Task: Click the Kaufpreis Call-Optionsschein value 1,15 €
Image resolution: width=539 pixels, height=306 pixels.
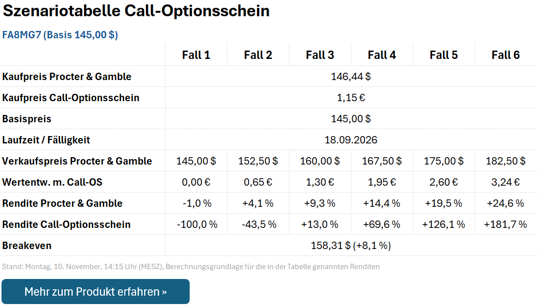Action: 351,98
